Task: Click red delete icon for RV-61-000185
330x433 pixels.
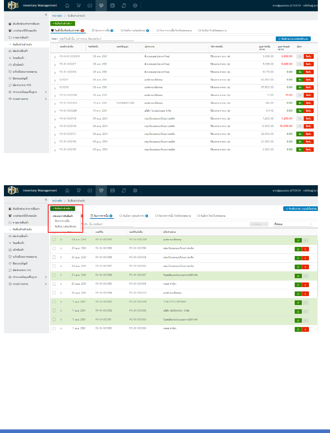Action: click(305, 285)
